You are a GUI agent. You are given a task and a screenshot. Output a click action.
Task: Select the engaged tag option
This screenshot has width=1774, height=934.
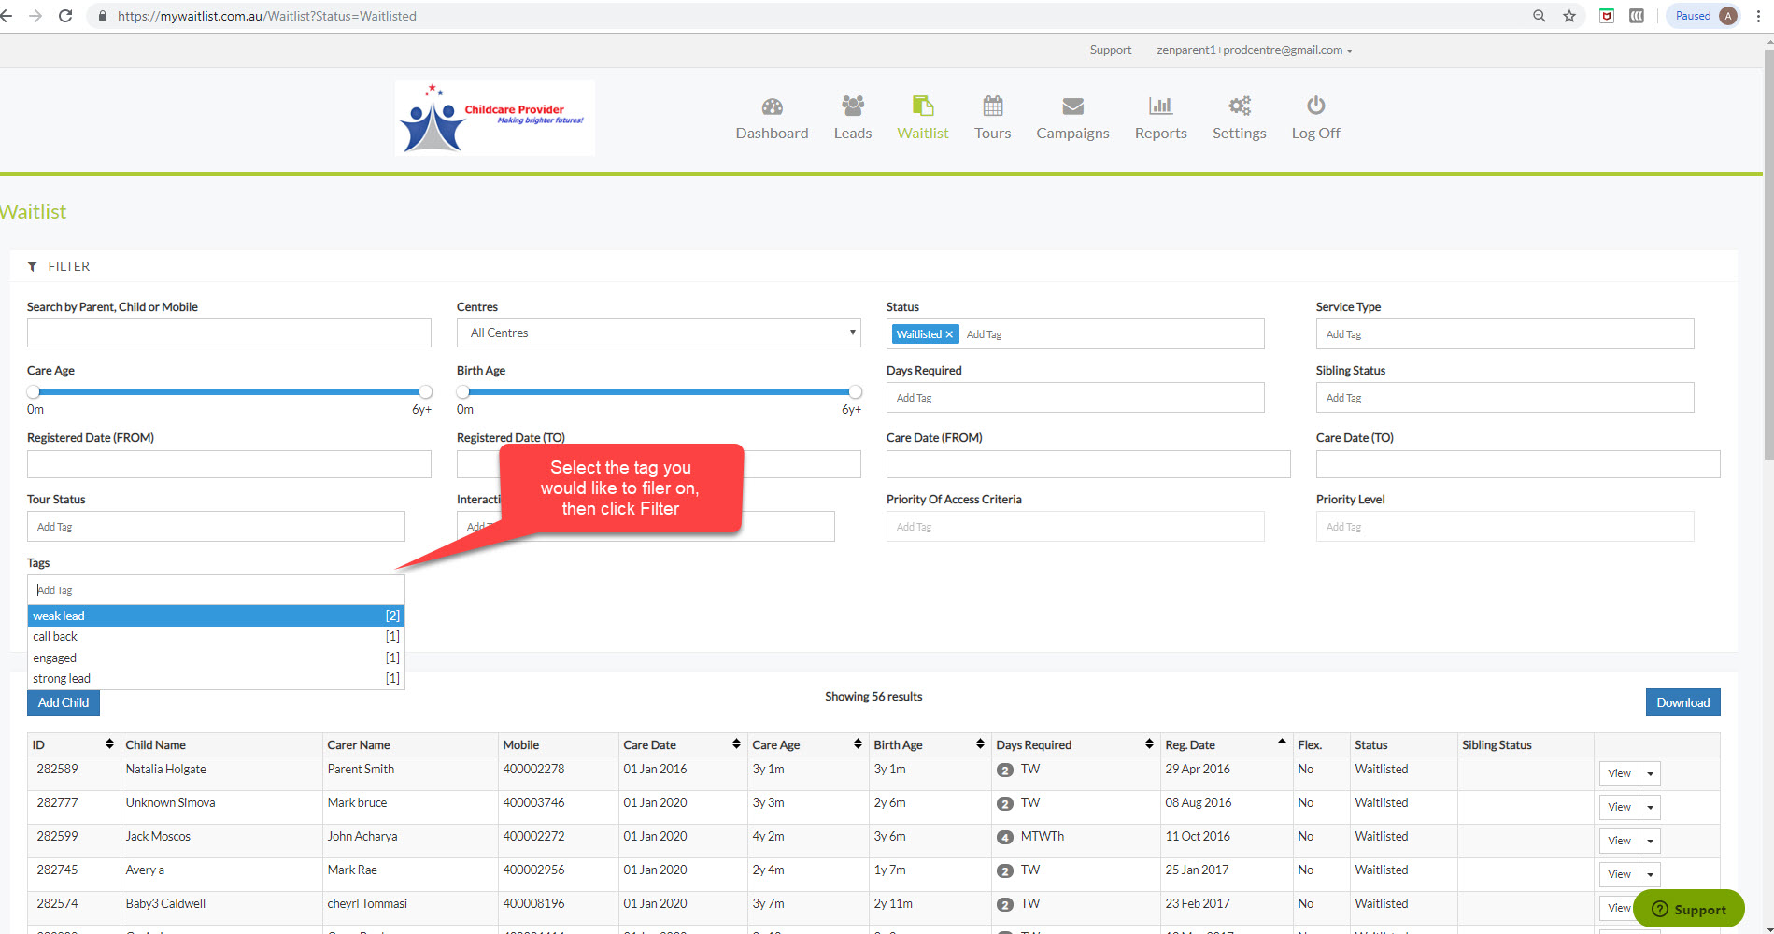(x=216, y=658)
